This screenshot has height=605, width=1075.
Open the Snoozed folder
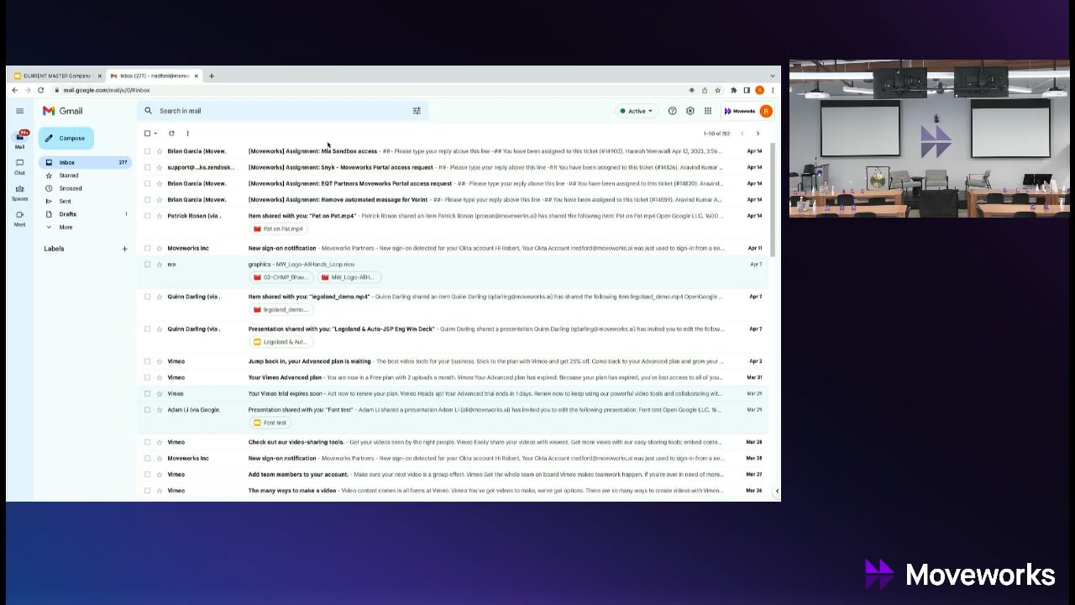[x=71, y=188]
